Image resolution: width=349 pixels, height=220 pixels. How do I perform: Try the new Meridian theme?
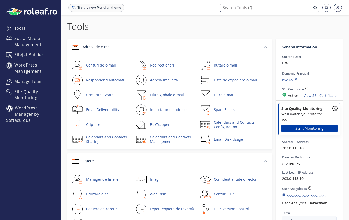[96, 8]
